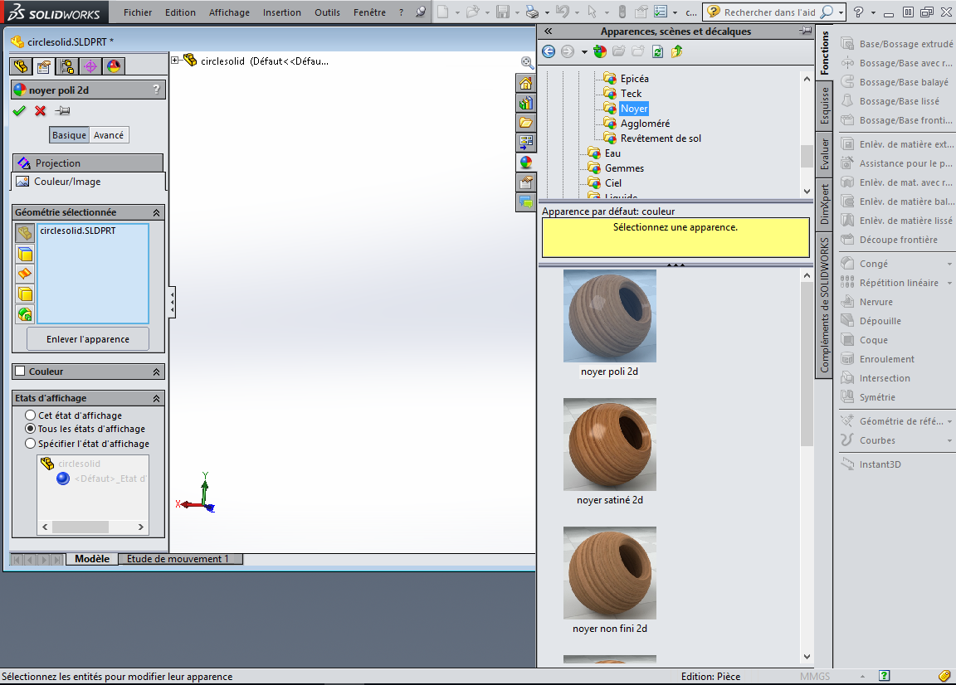Open search options dropdown arrow

pos(841,12)
